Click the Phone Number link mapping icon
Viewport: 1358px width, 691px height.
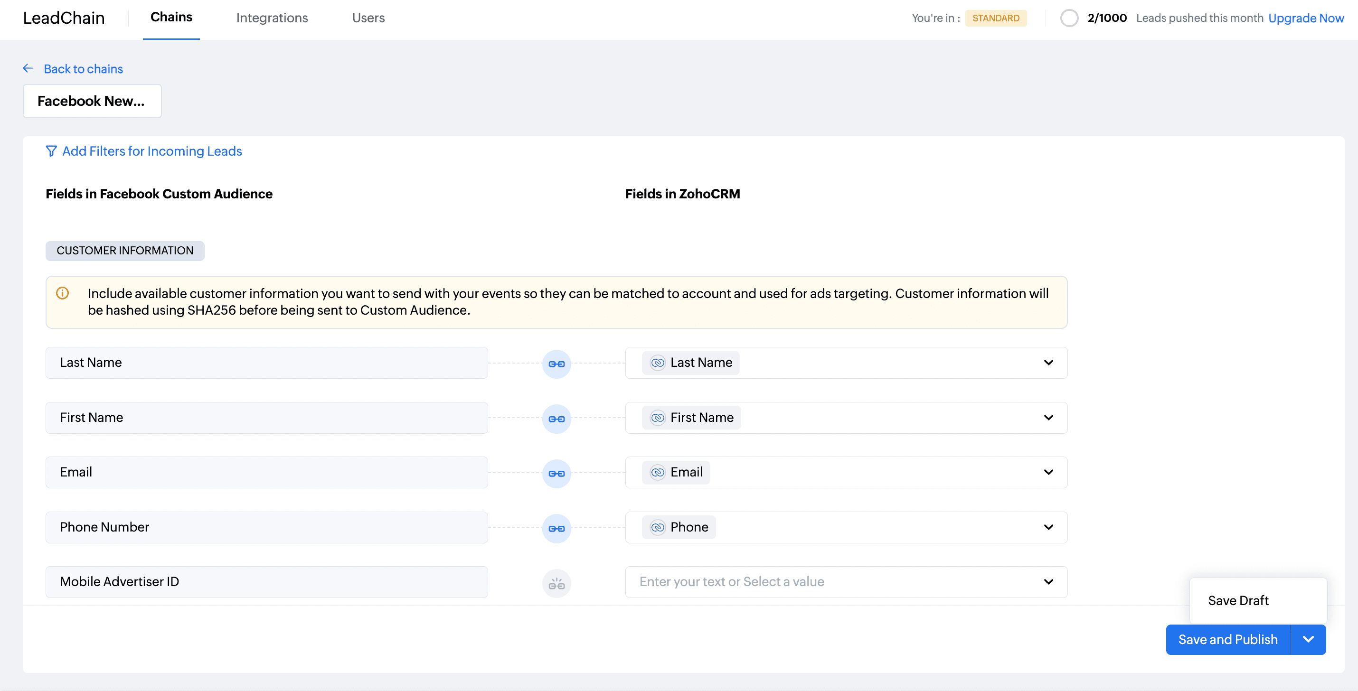(x=556, y=528)
